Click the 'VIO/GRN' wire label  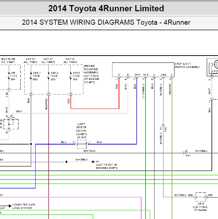170,89
